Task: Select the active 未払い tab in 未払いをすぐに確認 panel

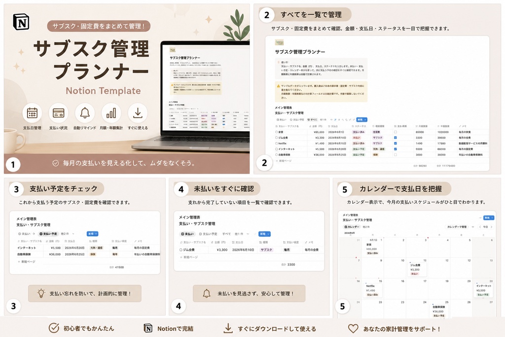Action: pos(187,234)
